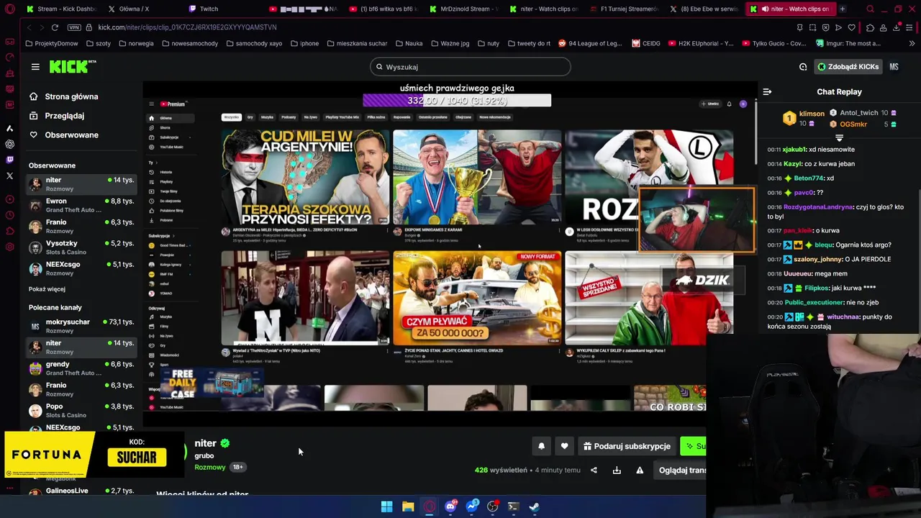
Task: Open the niter channel name below the video
Action: pos(205,443)
